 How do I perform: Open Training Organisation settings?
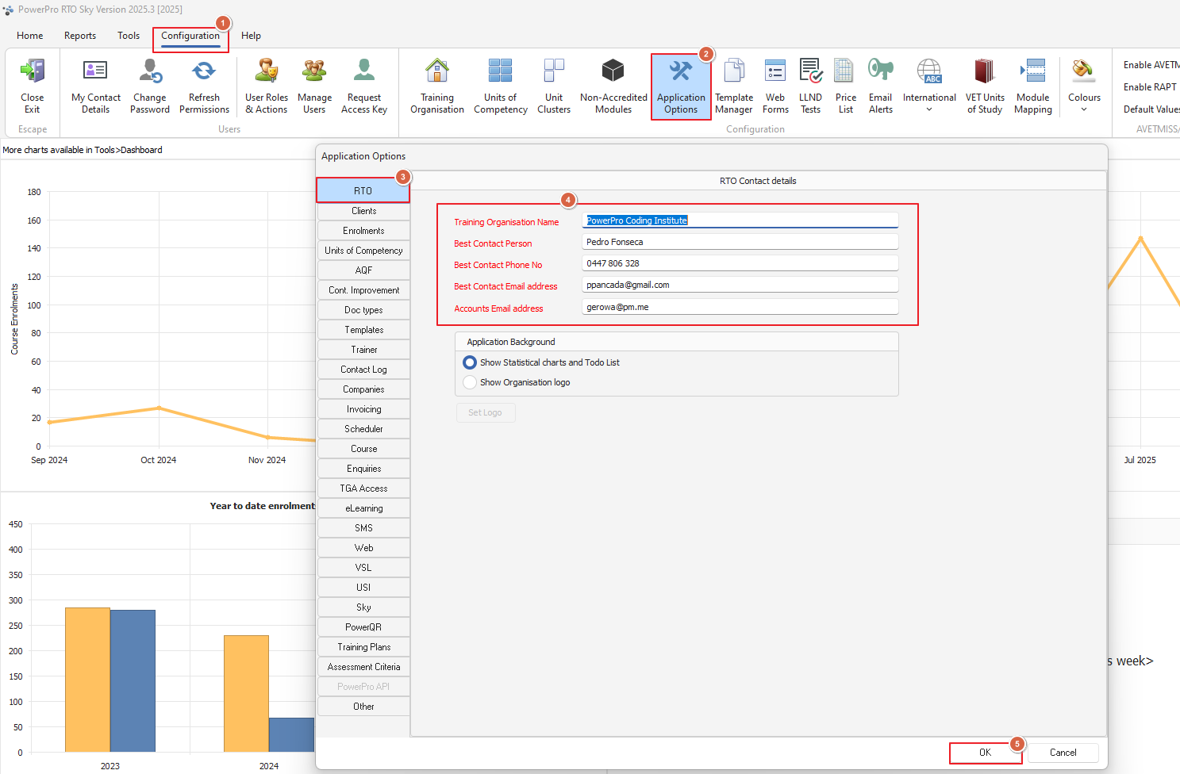(437, 86)
